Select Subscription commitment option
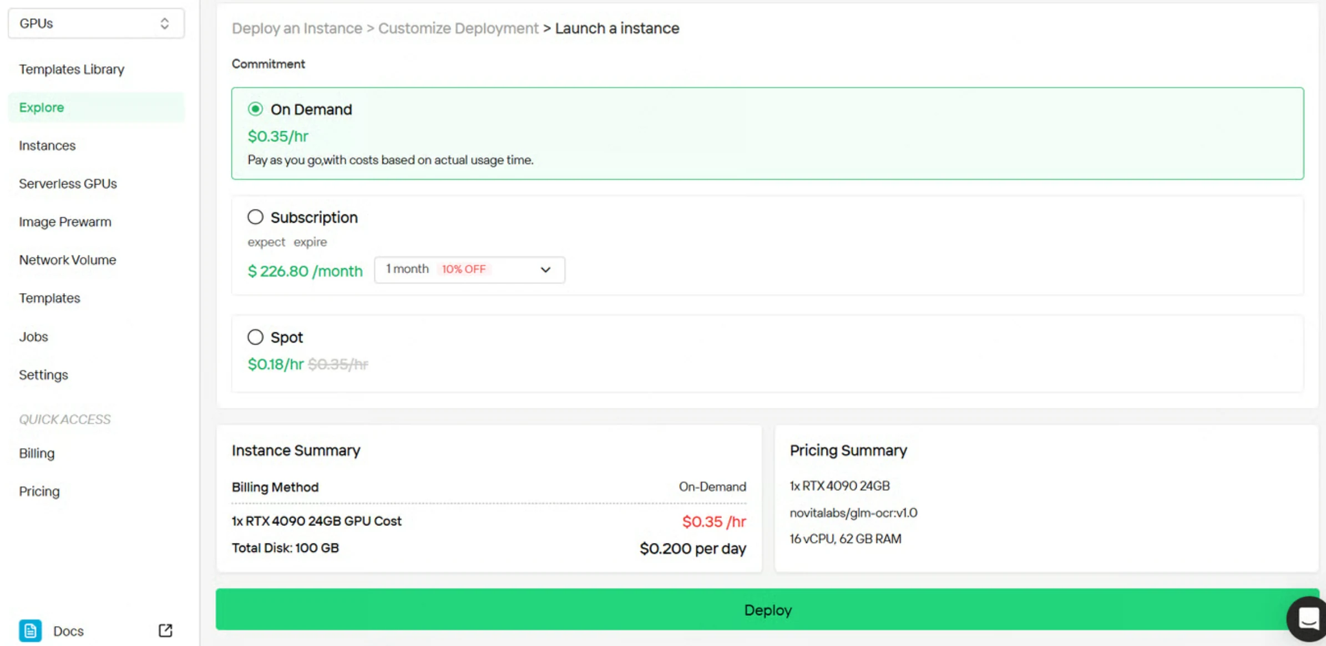The image size is (1326, 646). coord(255,217)
